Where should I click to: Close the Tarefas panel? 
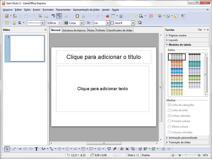(208, 30)
